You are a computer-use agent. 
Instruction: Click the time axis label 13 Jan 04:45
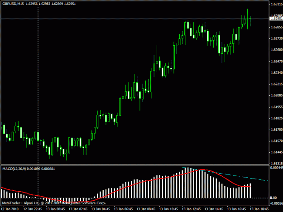pyautogui.click(x=101, y=209)
